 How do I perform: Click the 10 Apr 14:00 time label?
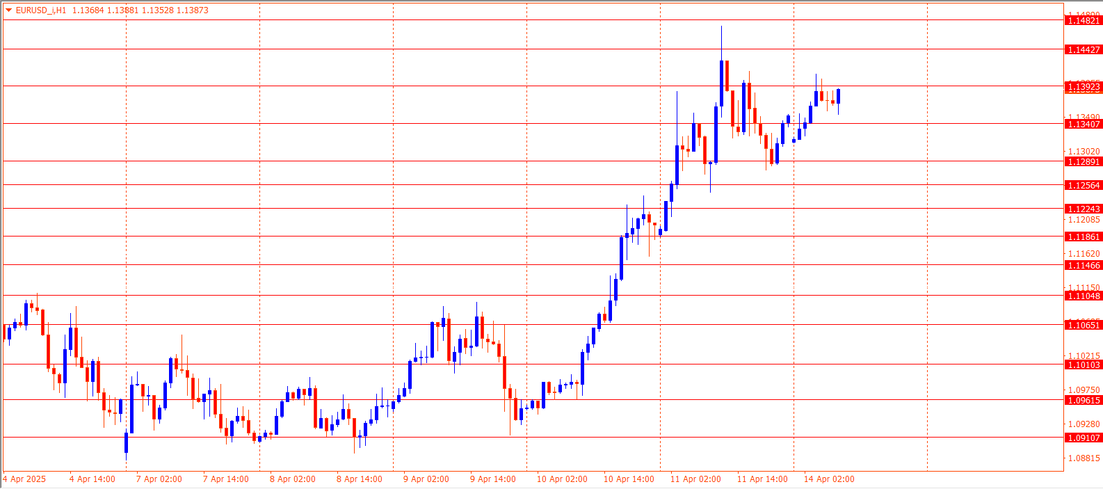click(629, 479)
